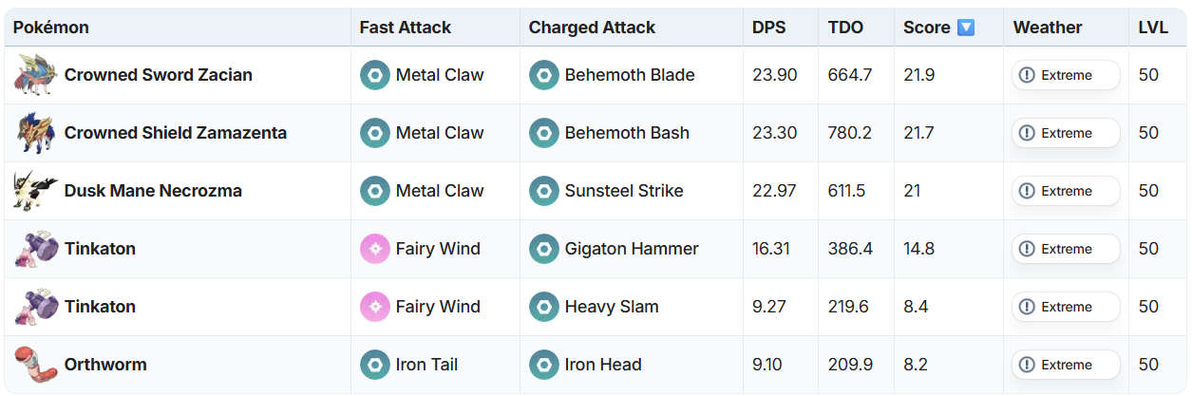Image resolution: width=1192 pixels, height=396 pixels.
Task: Open the Extreme weather selector for Orthworm
Action: click(1065, 365)
